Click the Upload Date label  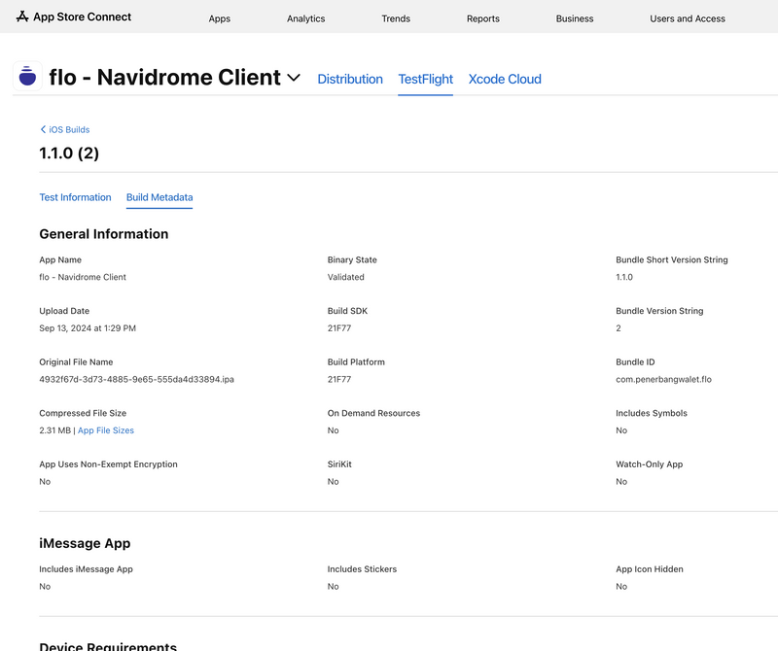pyautogui.click(x=64, y=311)
